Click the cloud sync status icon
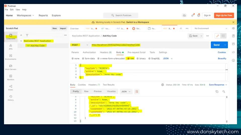The image size is (241, 135). coord(184,15)
